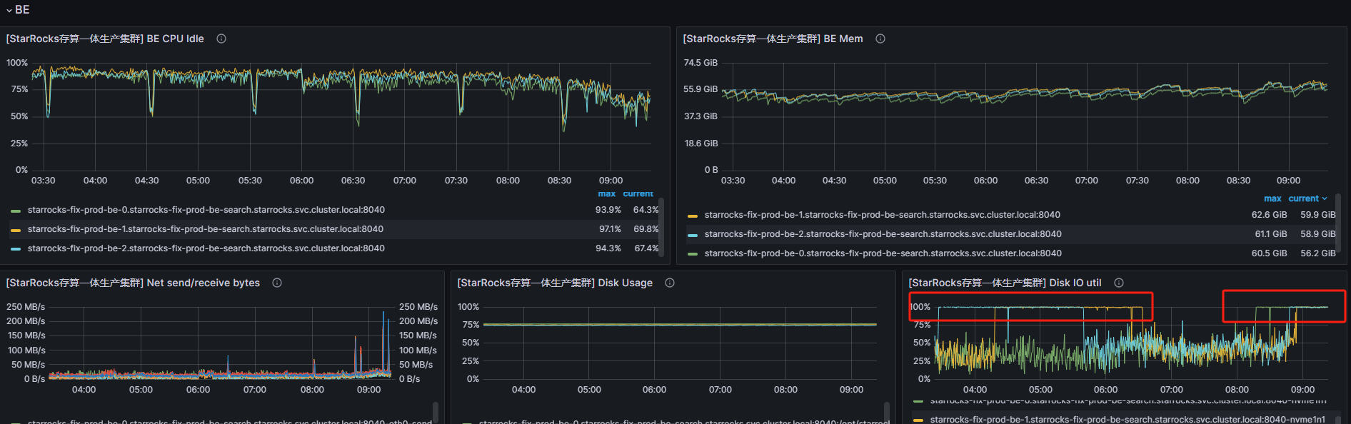The image size is (1351, 424).
Task: Collapse the BE dashboard row
Action: (17, 9)
